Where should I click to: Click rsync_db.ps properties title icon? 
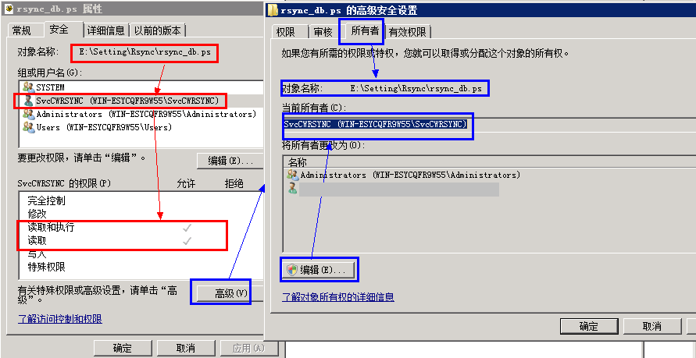[9, 9]
